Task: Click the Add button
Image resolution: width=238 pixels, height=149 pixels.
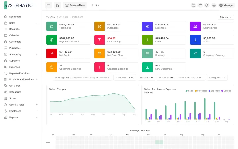Action: [x=95, y=5]
